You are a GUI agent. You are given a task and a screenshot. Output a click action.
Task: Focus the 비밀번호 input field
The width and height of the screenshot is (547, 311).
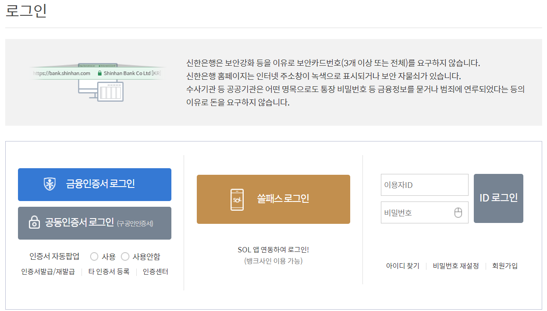click(425, 212)
